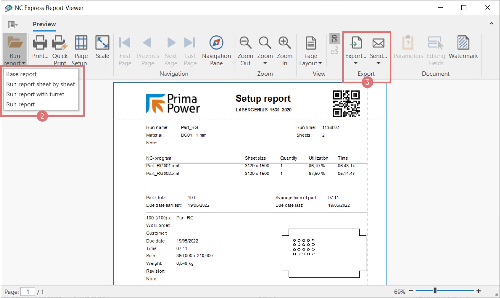Toggle continuous scrolling view icon
This screenshot has height=298, width=500.
335,39
